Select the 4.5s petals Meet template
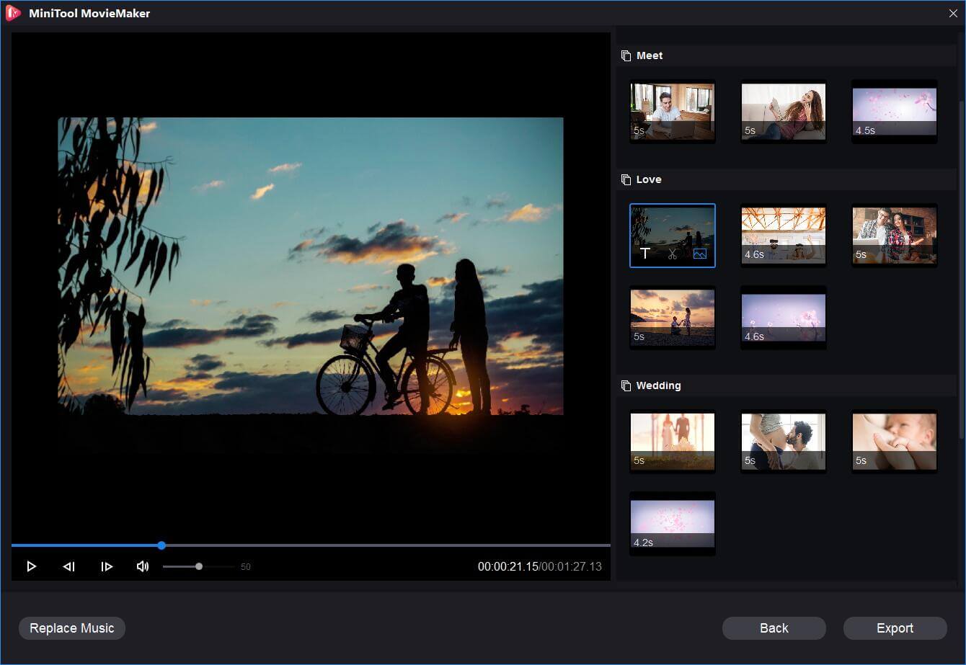 pos(894,111)
